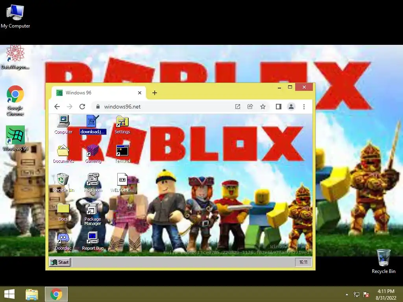Open network status tray icon

point(357,295)
